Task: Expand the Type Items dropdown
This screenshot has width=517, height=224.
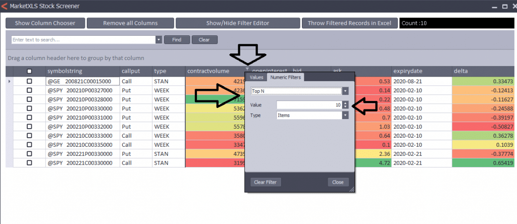Action: [345, 115]
